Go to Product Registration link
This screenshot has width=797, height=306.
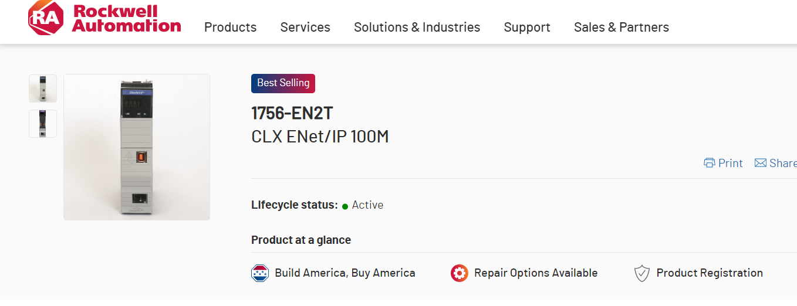pos(709,273)
